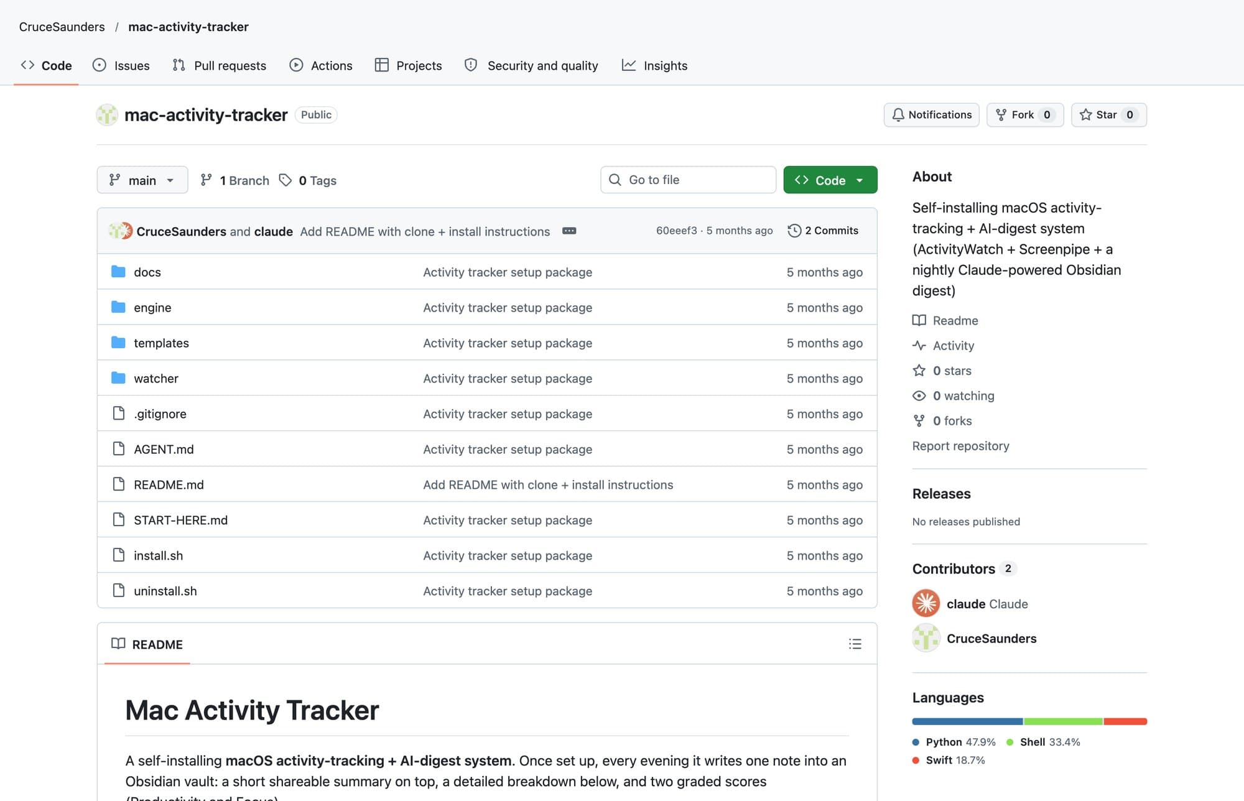The image size is (1244, 801).
Task: Click the Go to file search field
Action: pyautogui.click(x=689, y=180)
